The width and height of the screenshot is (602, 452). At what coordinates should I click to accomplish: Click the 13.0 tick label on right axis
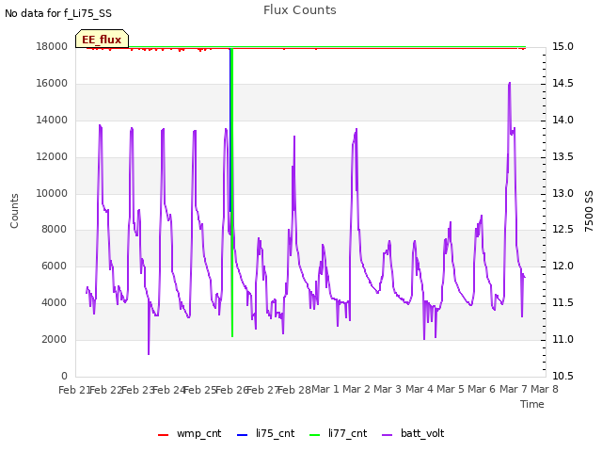pyautogui.click(x=562, y=193)
